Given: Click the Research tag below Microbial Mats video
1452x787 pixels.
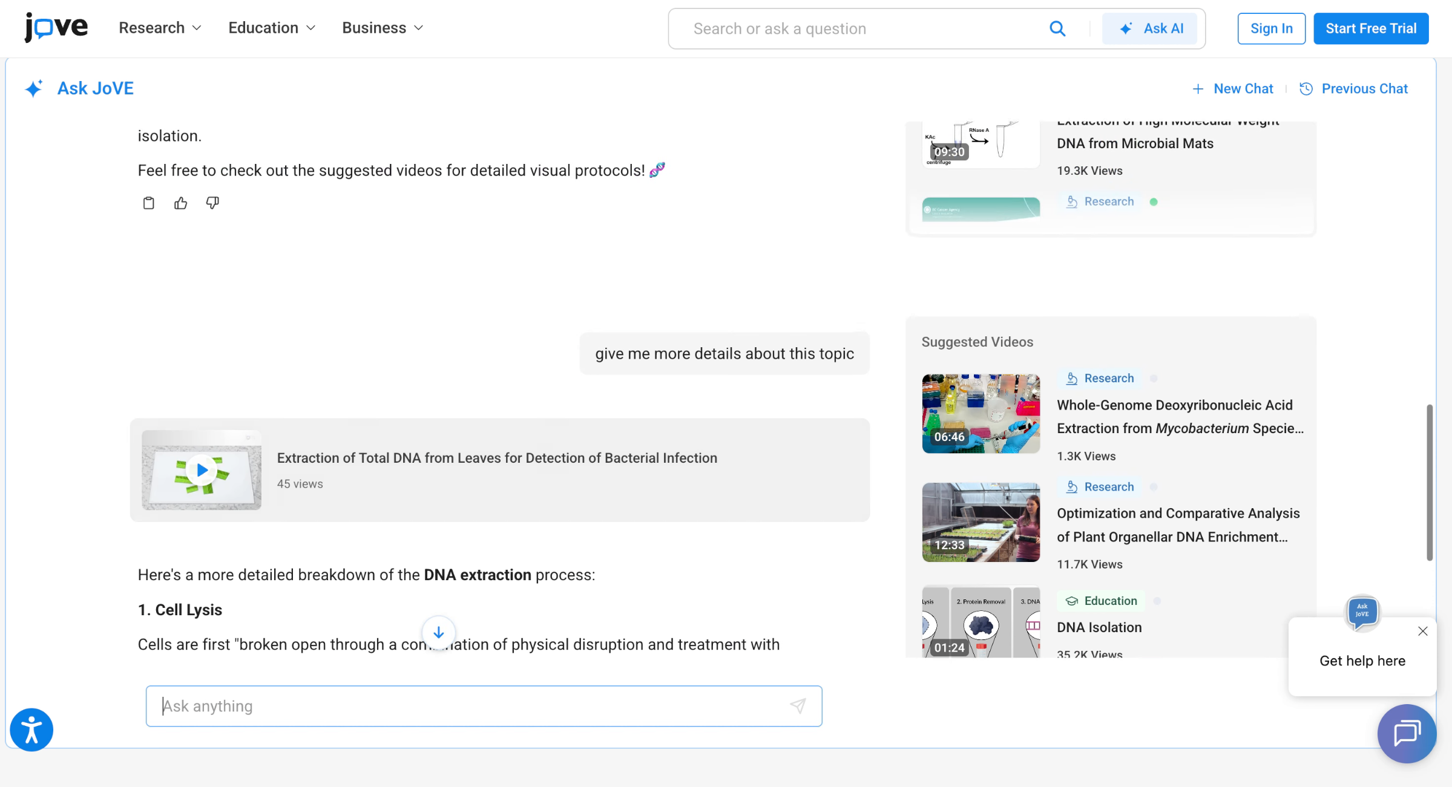Looking at the screenshot, I should [x=1100, y=201].
